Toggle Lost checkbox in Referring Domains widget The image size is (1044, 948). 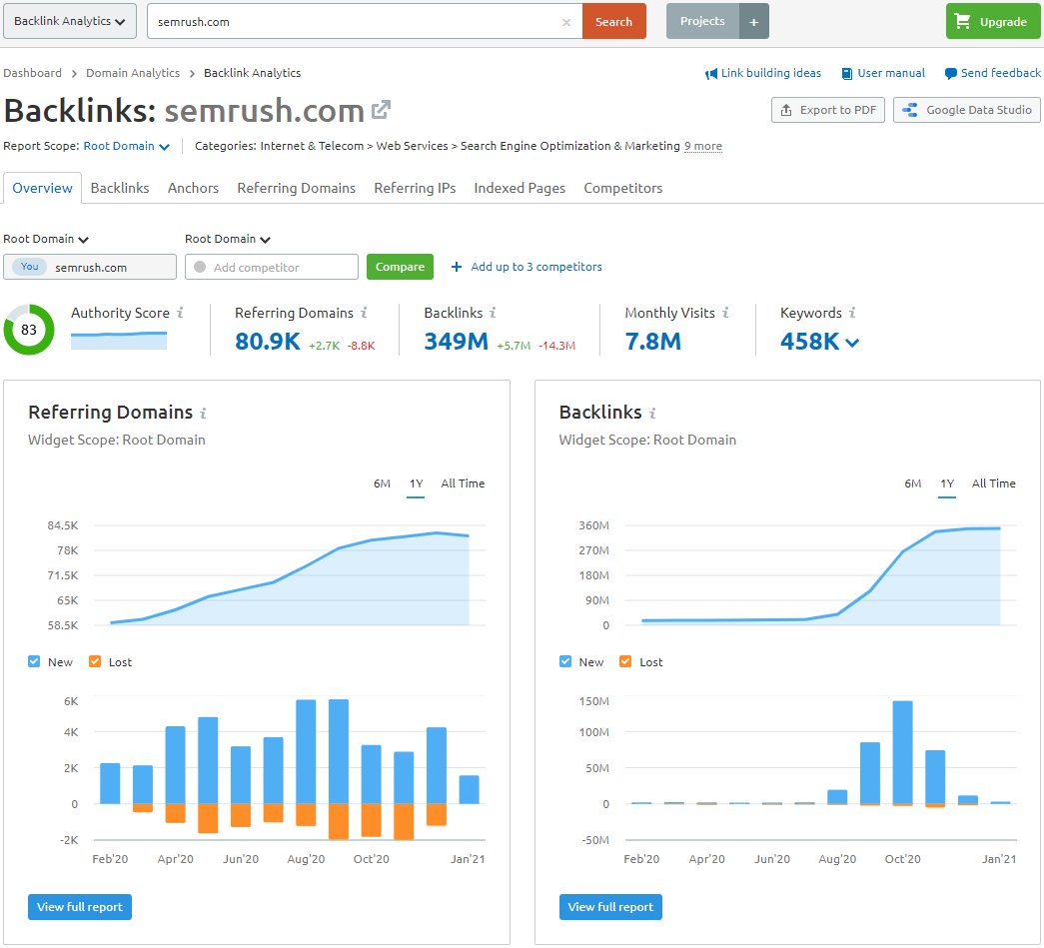[95, 661]
